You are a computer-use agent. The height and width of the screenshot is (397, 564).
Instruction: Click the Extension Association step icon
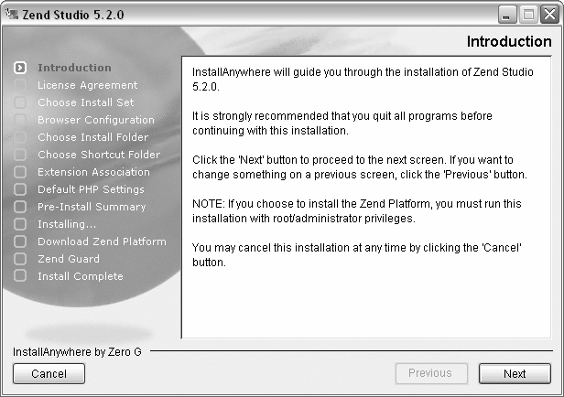coord(20,172)
